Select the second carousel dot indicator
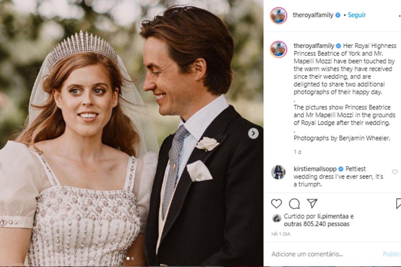 (x=132, y=258)
